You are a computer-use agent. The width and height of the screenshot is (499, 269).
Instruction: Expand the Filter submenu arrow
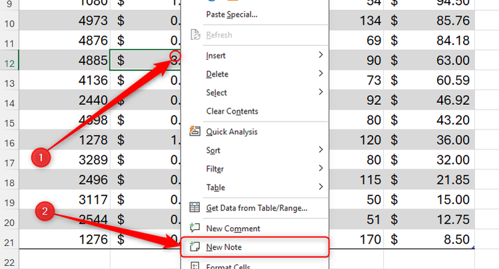pos(321,168)
